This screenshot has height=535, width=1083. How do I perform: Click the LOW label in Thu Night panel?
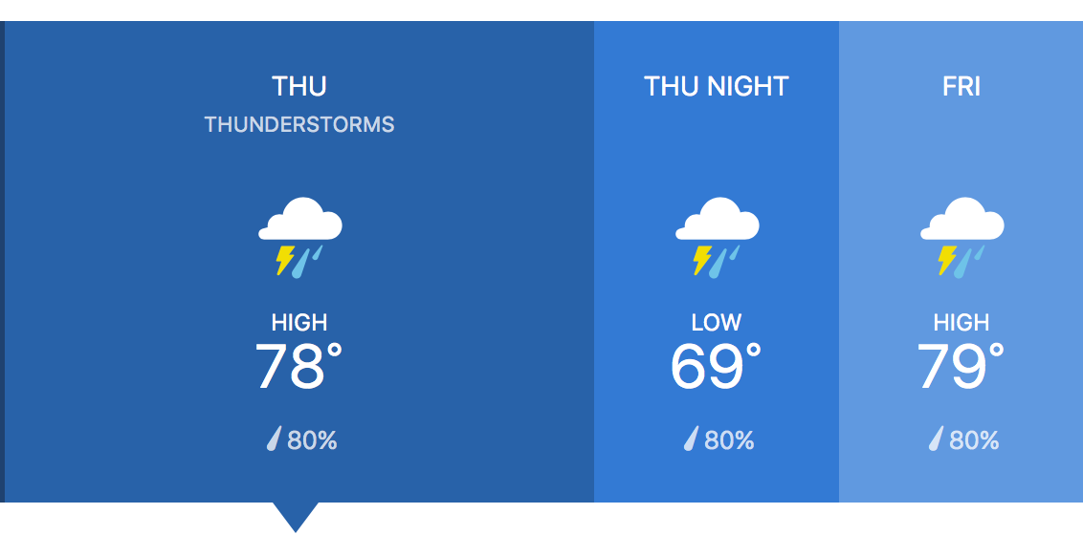pyautogui.click(x=717, y=323)
